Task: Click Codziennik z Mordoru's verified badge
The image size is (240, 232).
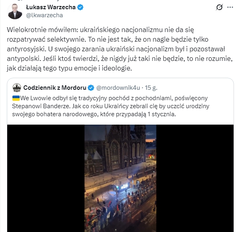Action: coord(91,88)
